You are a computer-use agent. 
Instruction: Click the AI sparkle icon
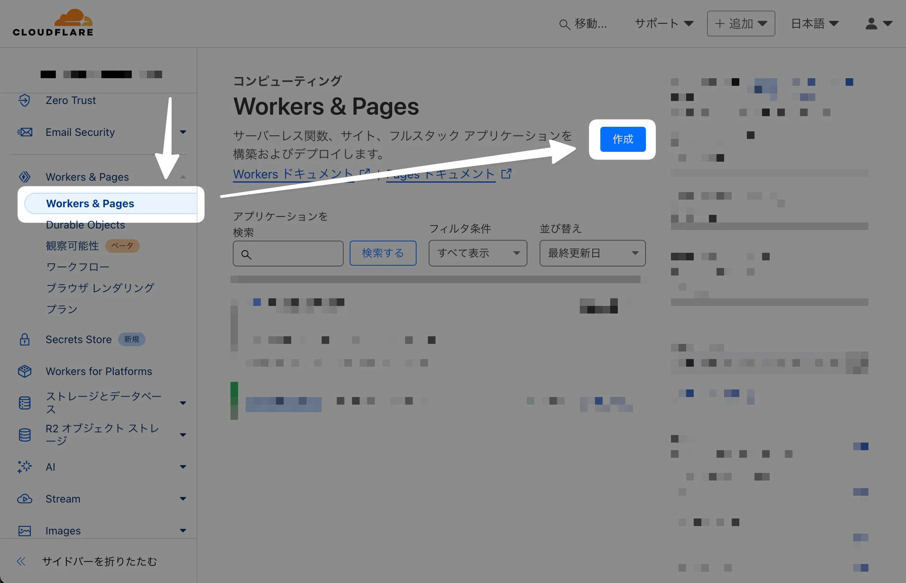25,467
